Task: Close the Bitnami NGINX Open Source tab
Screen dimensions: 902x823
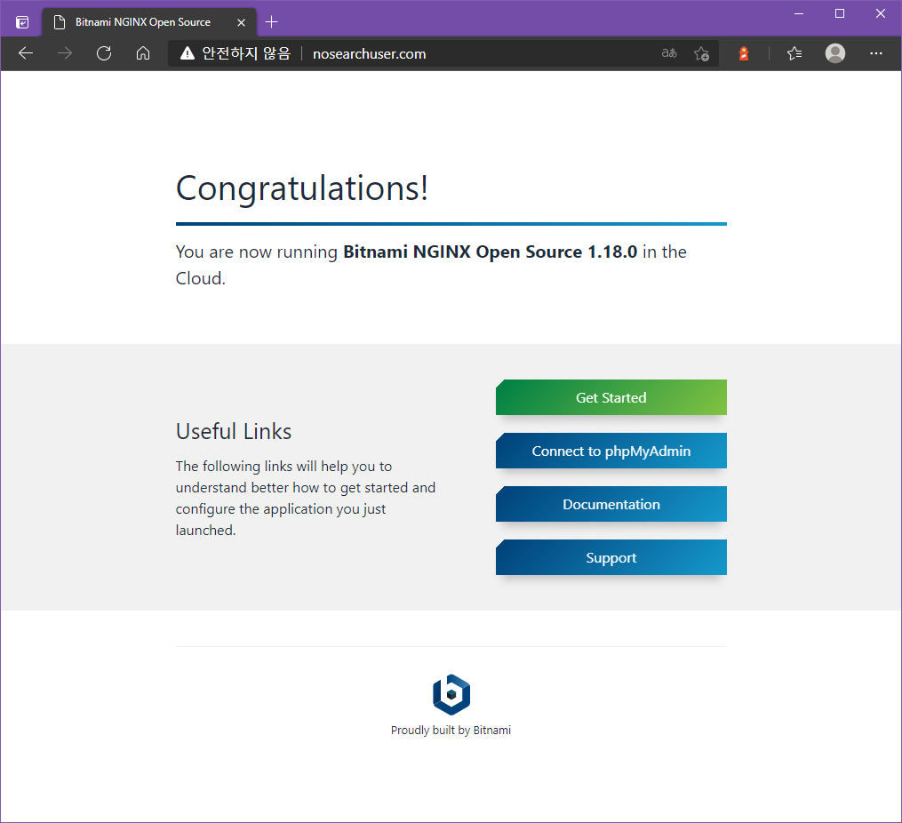Action: [x=241, y=22]
